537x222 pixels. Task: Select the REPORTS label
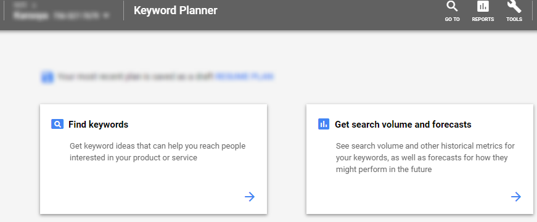(483, 19)
